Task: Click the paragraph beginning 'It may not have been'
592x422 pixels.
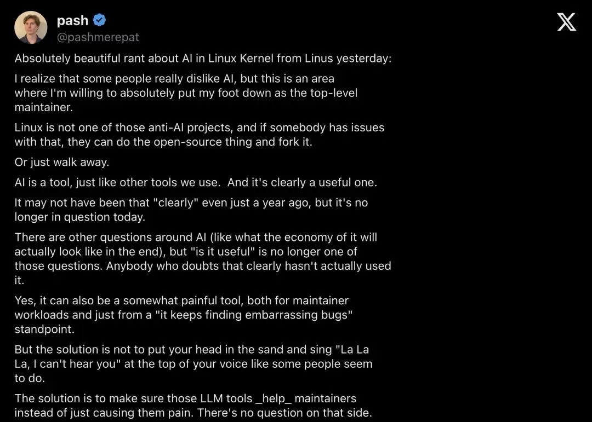Action: 191,210
